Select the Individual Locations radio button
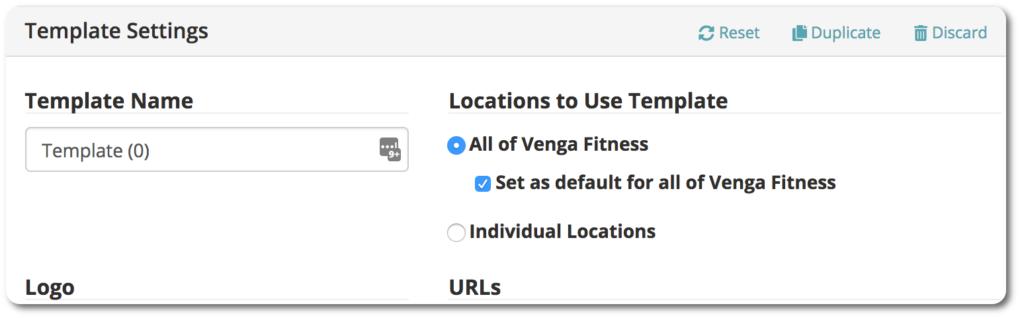 pyautogui.click(x=456, y=233)
